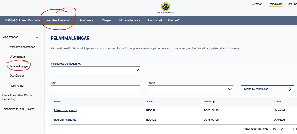This screenshot has height=134, width=297.
Task: Click inside the Sök search field
Action: pyautogui.click(x=95, y=89)
